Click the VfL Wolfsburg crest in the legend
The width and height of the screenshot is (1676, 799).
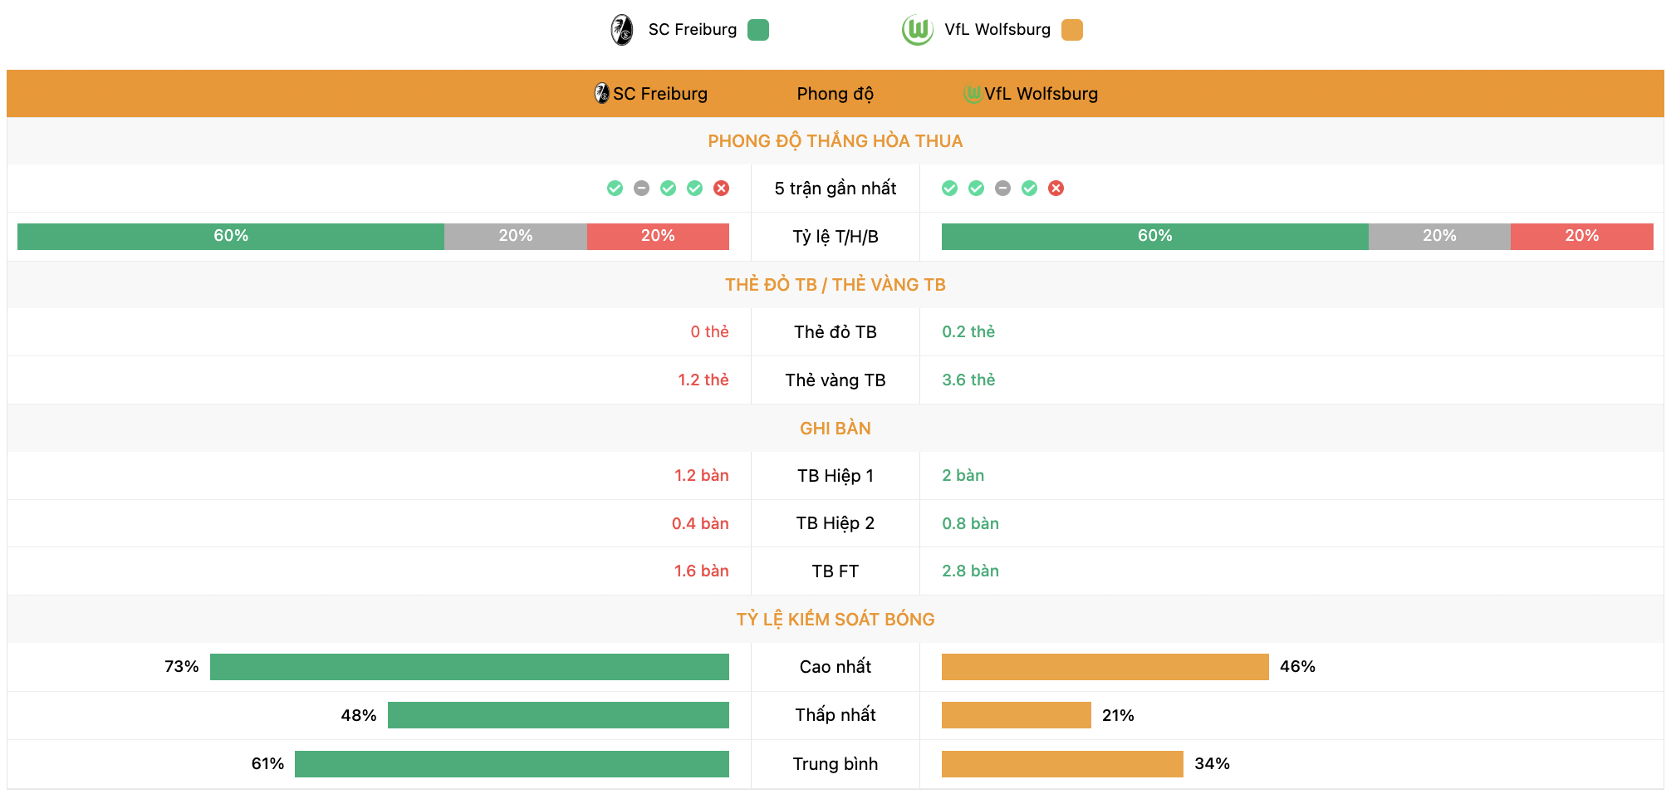(x=918, y=30)
